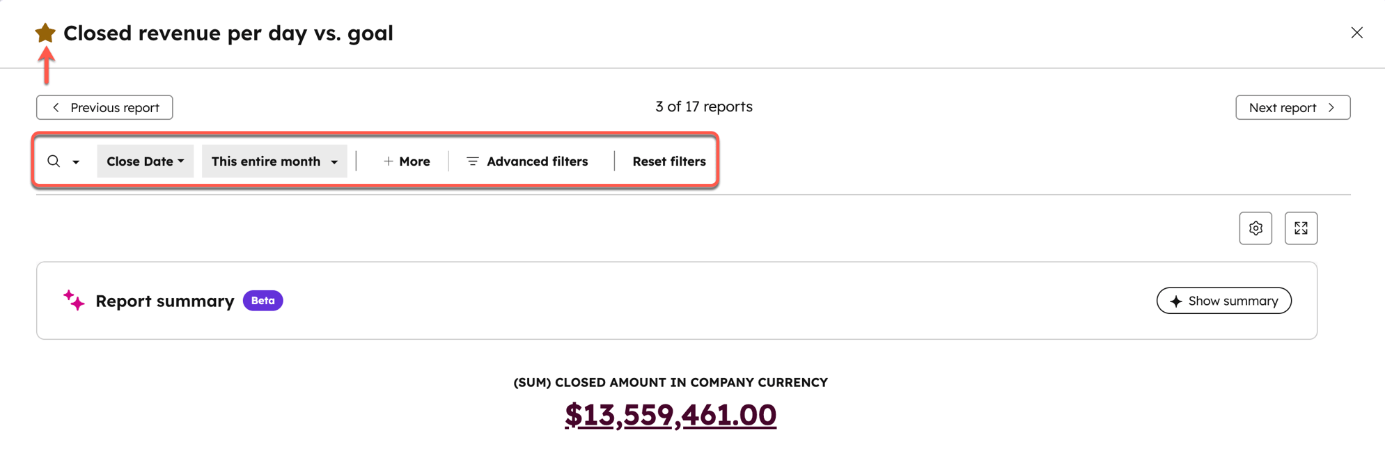Screen dimensions: 1385x472
Task: Toggle the Show summary panel open
Action: (1223, 301)
